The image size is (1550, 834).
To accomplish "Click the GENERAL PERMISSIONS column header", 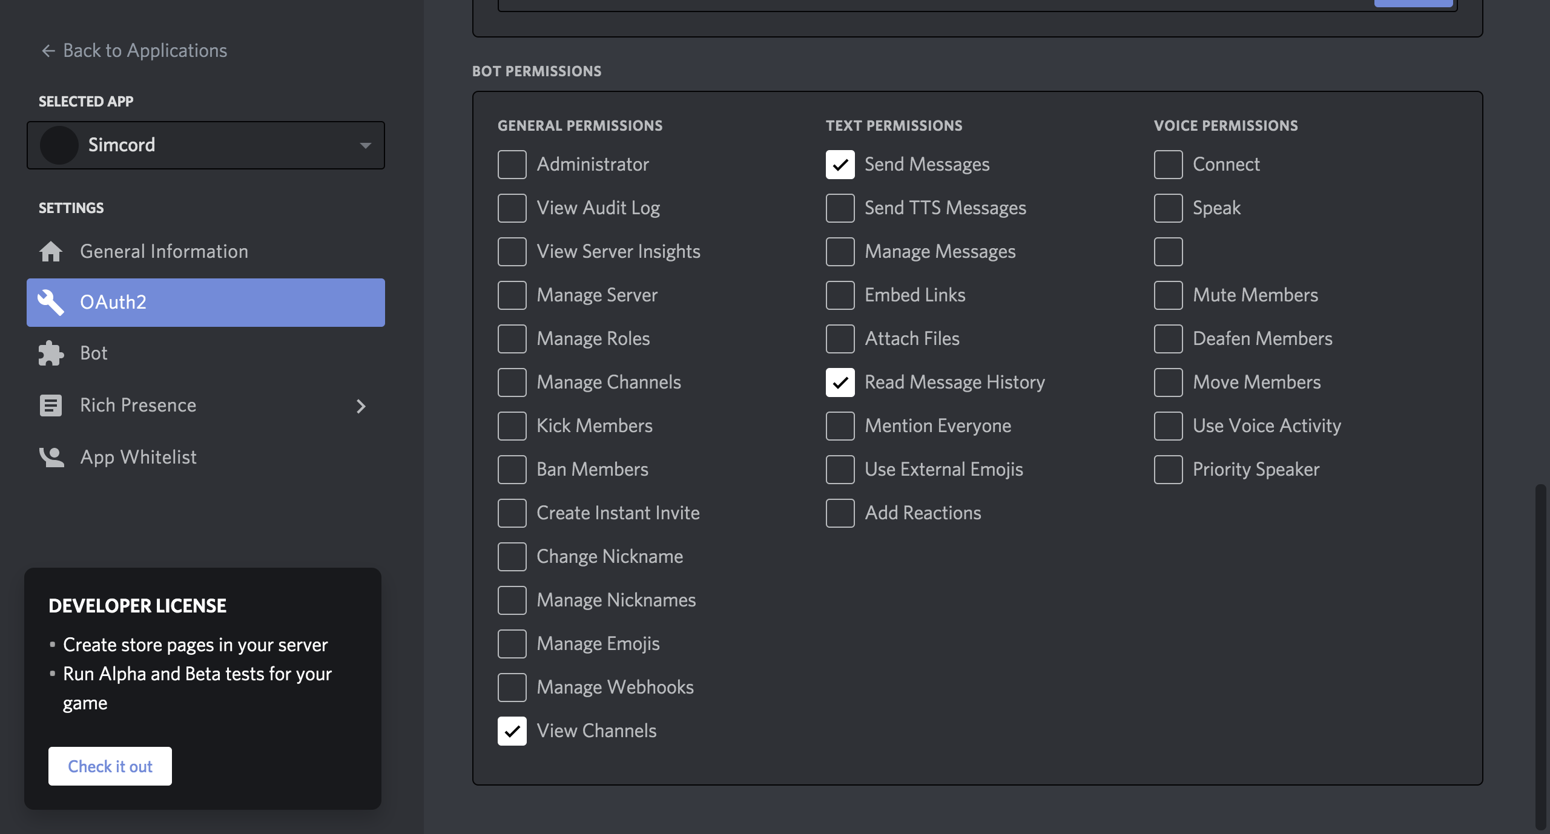I will [580, 126].
